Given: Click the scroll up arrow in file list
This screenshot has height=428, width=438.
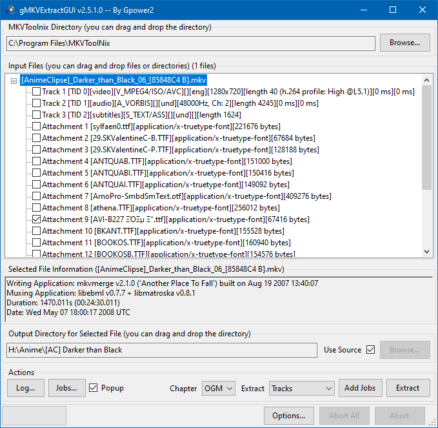Looking at the screenshot, I should (x=426, y=80).
